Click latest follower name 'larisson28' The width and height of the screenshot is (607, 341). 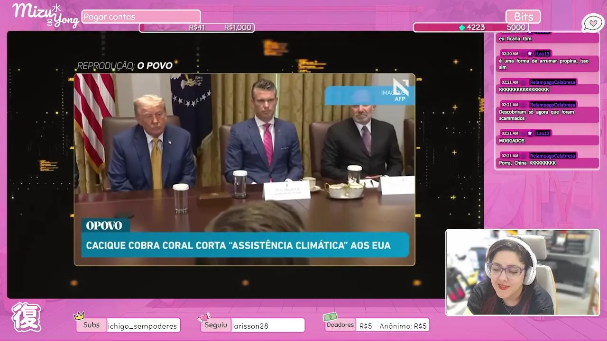(250, 326)
